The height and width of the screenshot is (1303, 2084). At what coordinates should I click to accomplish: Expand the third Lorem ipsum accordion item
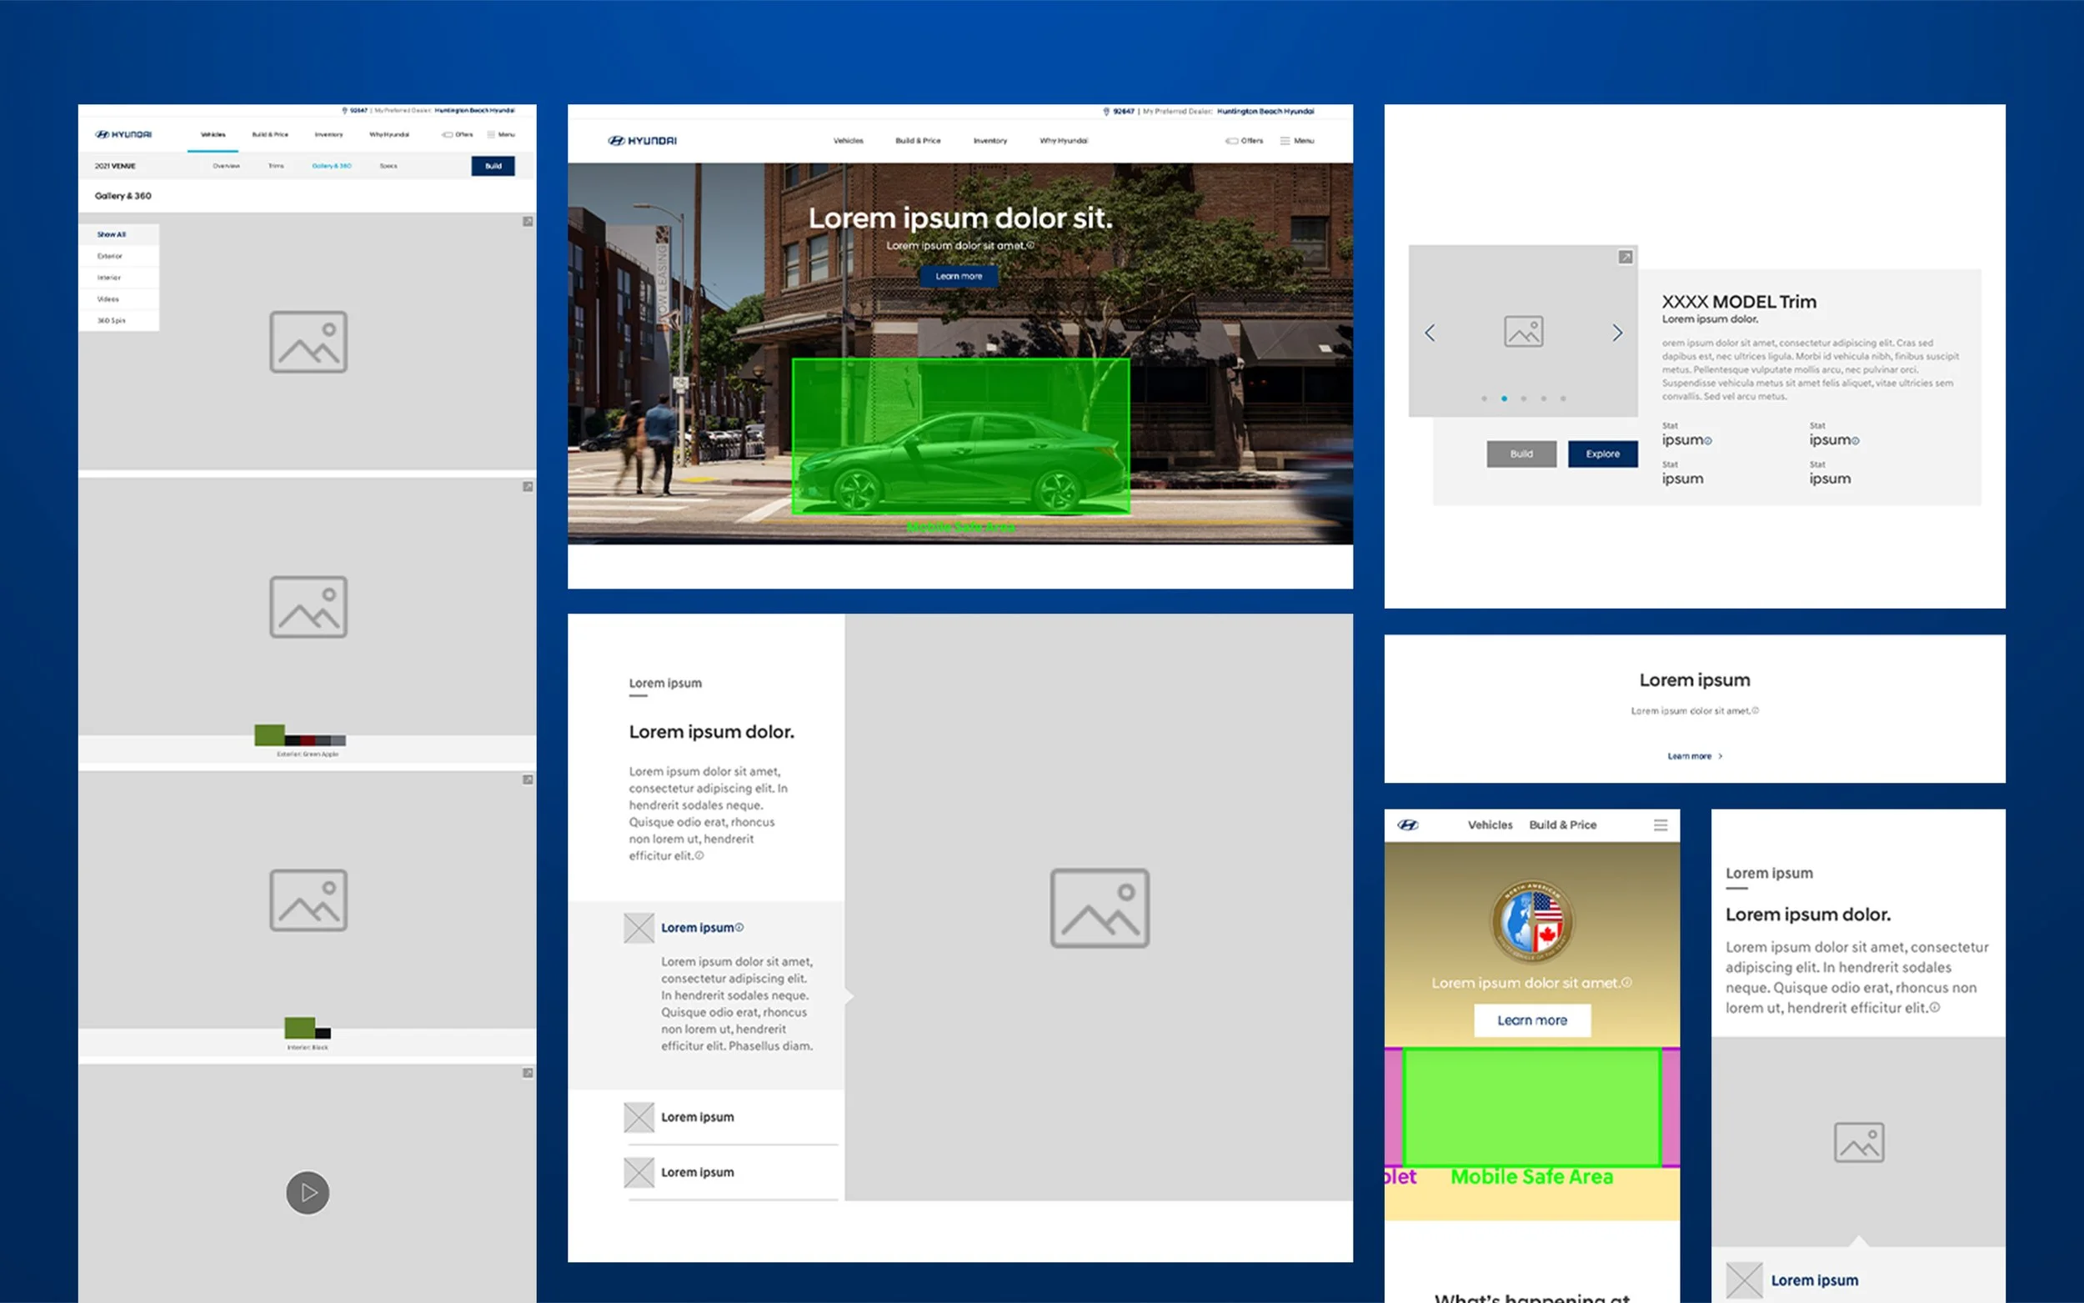697,1172
